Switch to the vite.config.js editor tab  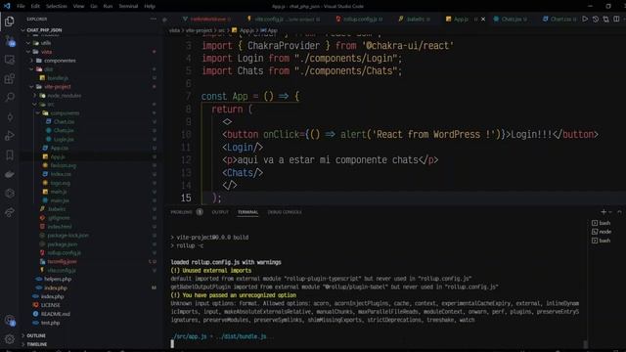coord(284,19)
